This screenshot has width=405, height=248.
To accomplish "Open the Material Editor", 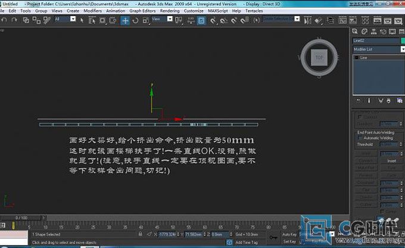I will (365, 20).
